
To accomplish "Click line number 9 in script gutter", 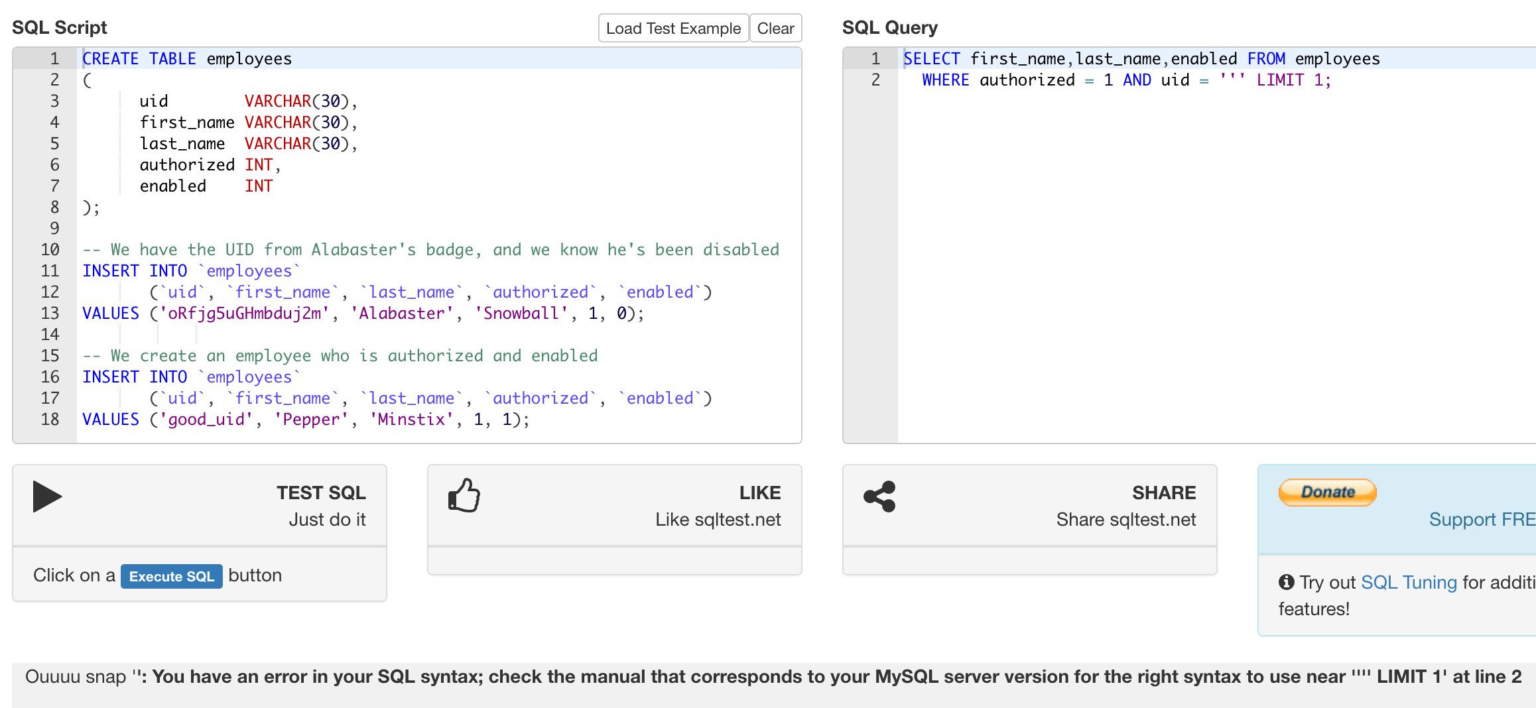I will coord(54,229).
